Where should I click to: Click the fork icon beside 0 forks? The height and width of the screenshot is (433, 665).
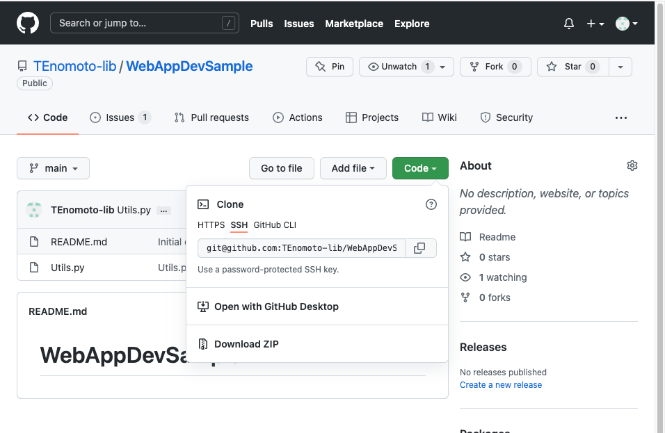465,297
